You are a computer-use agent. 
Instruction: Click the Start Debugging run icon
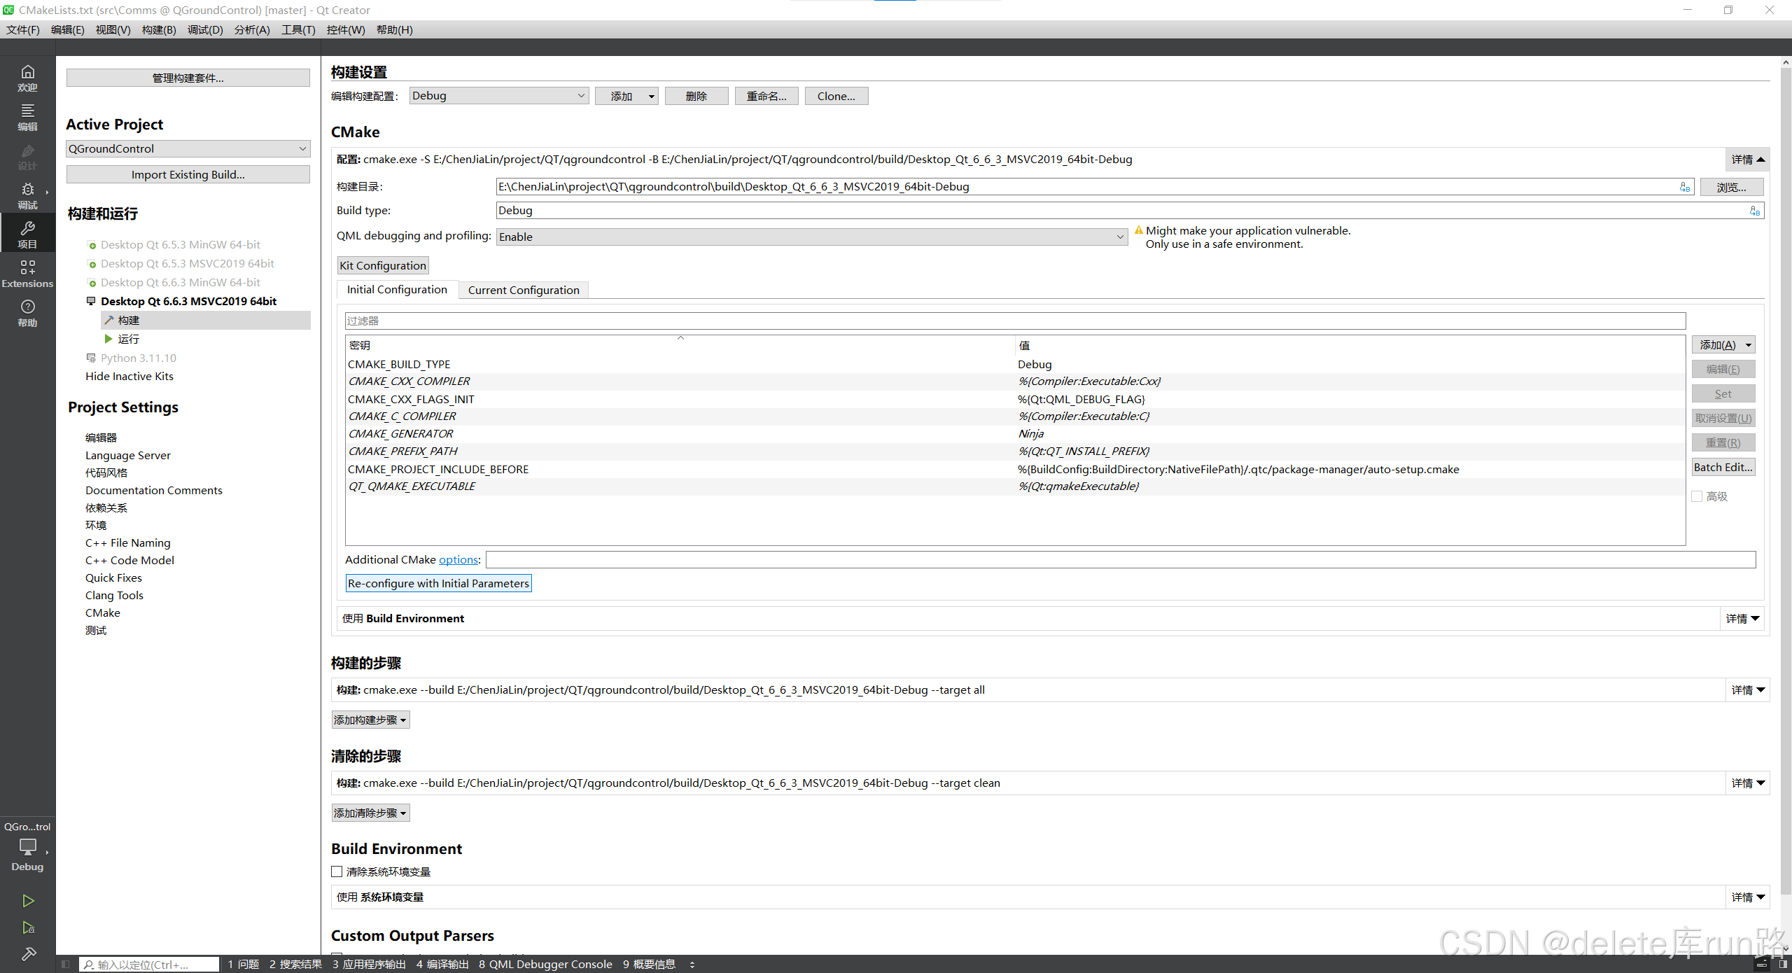(28, 927)
